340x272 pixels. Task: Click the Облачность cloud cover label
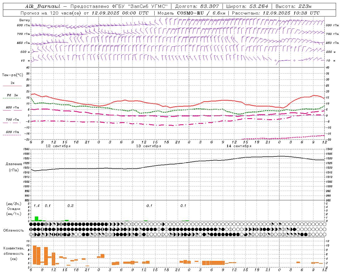point(14,231)
